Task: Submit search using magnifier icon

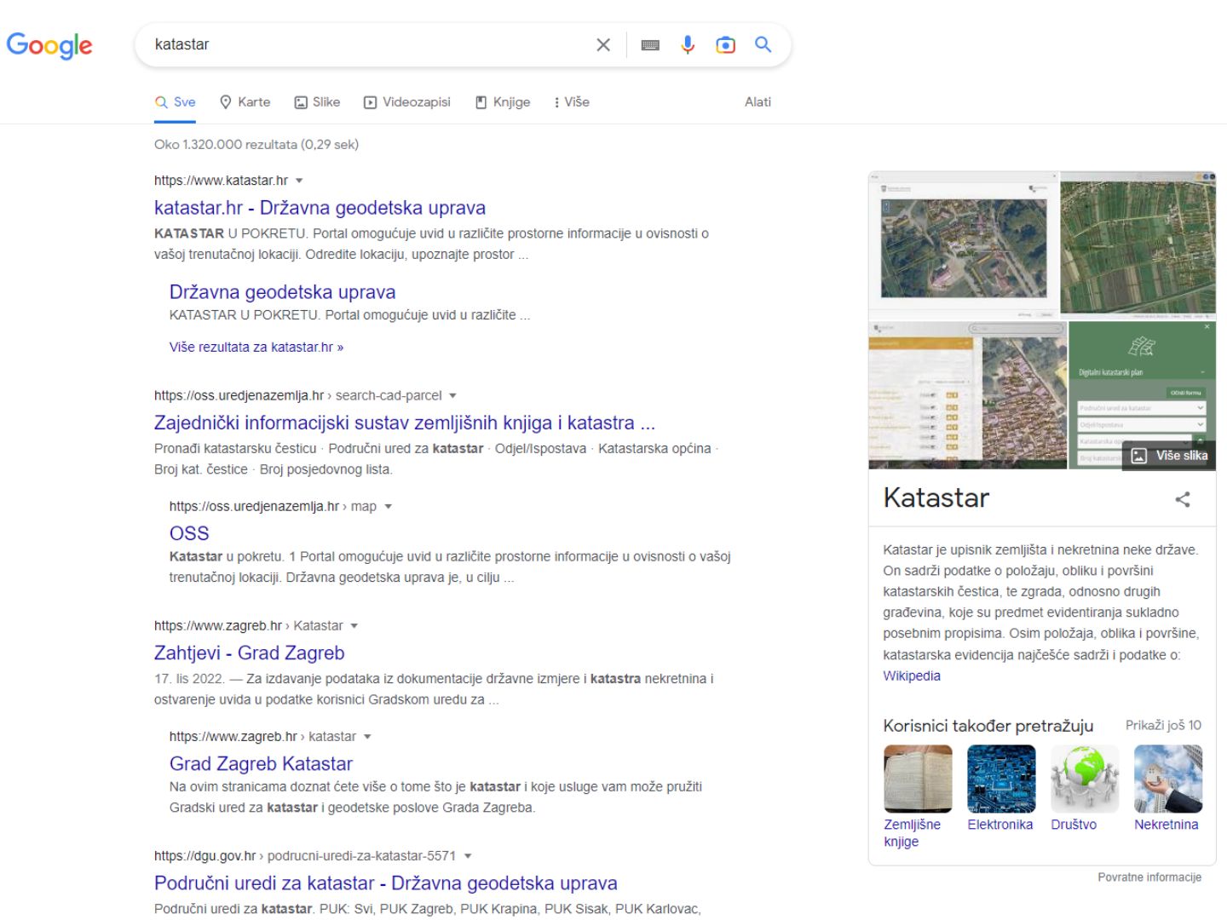Action: [763, 44]
